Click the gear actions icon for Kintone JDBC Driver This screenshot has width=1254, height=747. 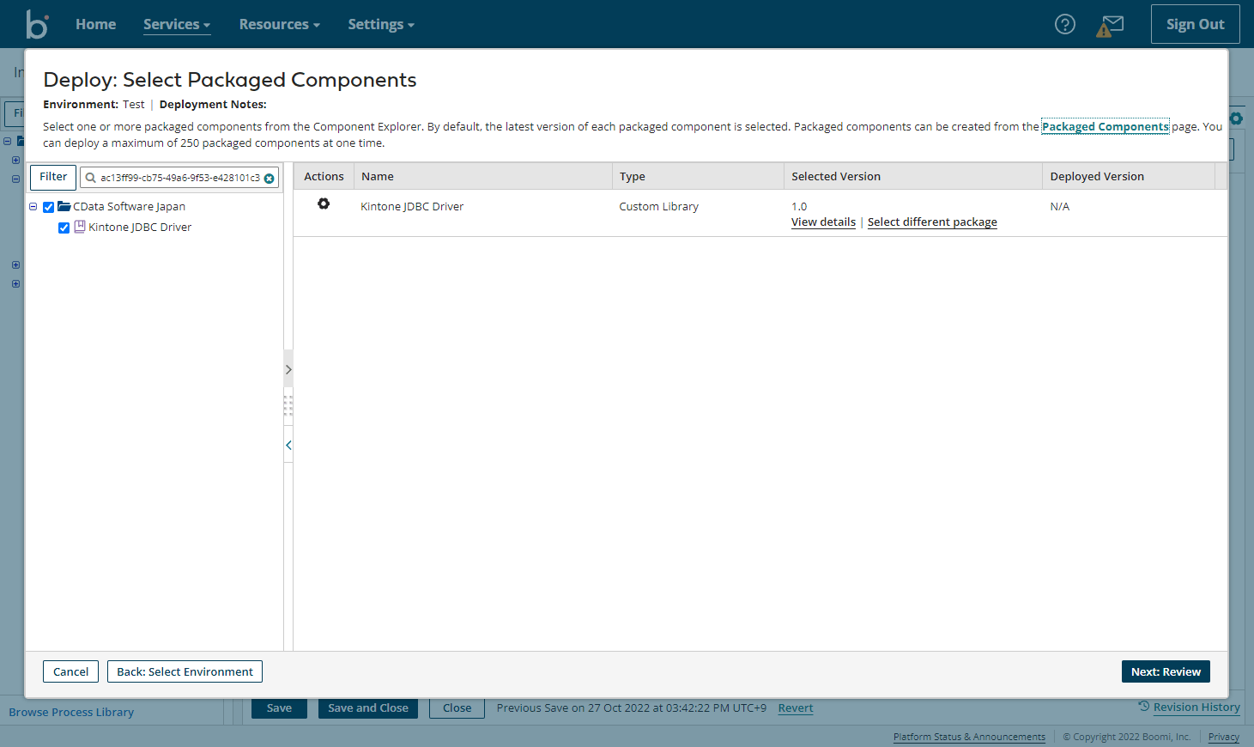click(324, 204)
